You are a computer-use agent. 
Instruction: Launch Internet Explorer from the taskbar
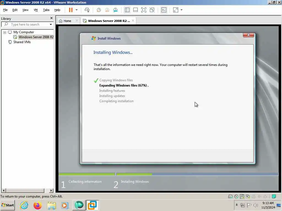(x=24, y=205)
